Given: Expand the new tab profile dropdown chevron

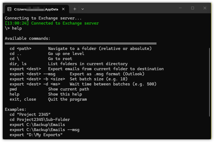Looking at the screenshot, I should click(x=83, y=9).
